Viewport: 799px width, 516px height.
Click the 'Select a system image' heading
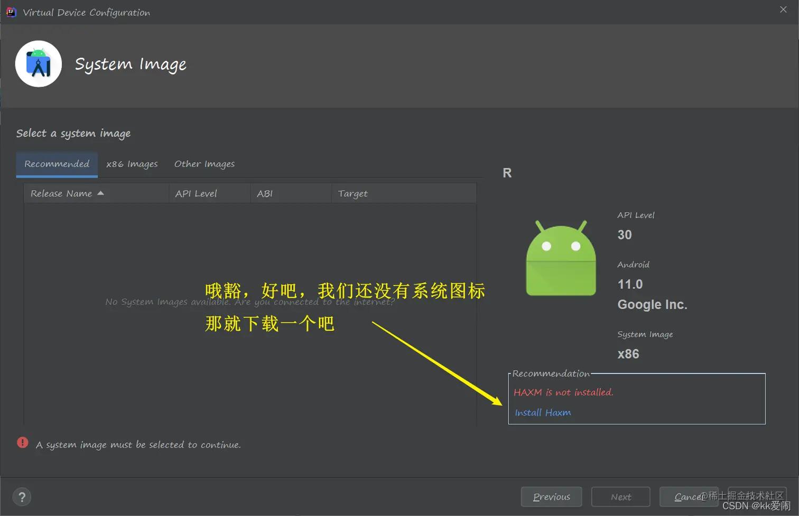coord(73,134)
